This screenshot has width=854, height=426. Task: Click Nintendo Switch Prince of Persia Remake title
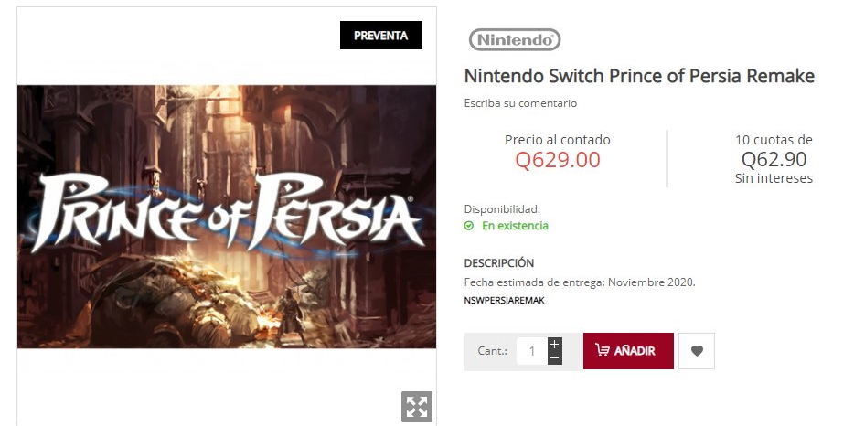(x=639, y=76)
